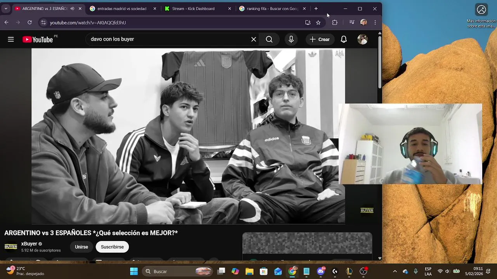Switch the ESP LAA input language
The width and height of the screenshot is (497, 279).
click(428, 271)
